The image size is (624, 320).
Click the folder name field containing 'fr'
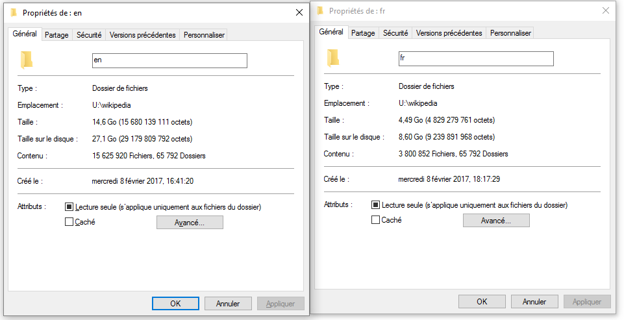point(476,58)
